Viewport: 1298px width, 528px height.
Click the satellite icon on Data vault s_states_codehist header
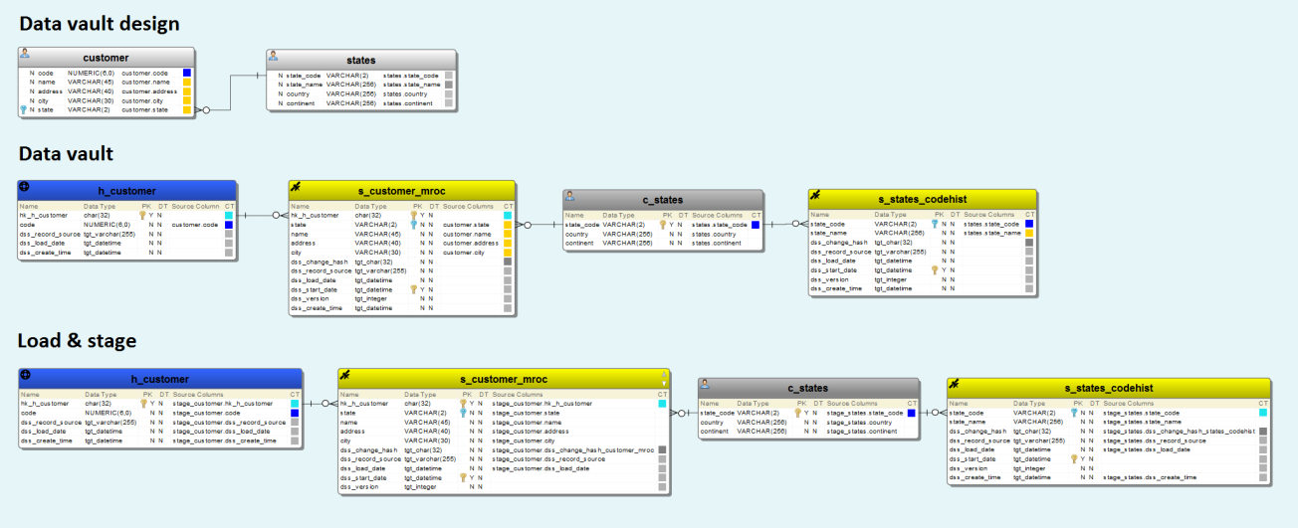pos(815,196)
